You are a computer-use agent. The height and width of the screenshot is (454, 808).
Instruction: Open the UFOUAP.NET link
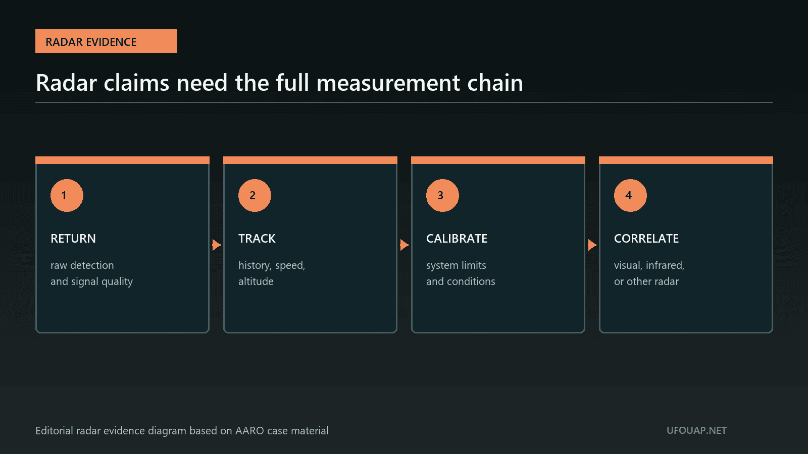click(696, 430)
